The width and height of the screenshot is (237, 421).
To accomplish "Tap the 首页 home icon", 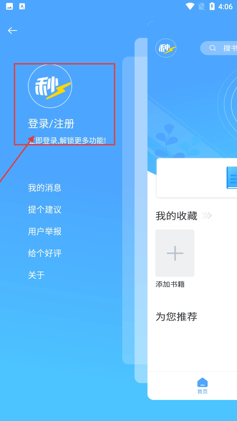I will click(x=203, y=383).
